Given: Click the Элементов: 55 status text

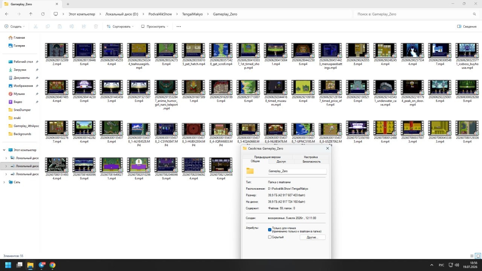Looking at the screenshot, I should tap(13, 256).
